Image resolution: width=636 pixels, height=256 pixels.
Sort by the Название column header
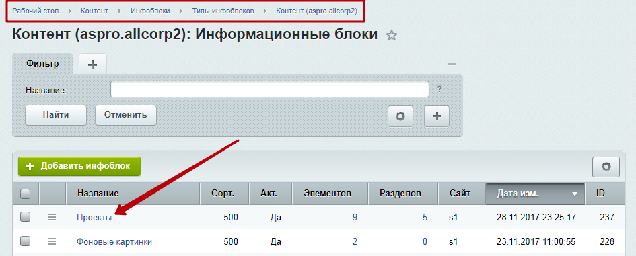coord(133,194)
